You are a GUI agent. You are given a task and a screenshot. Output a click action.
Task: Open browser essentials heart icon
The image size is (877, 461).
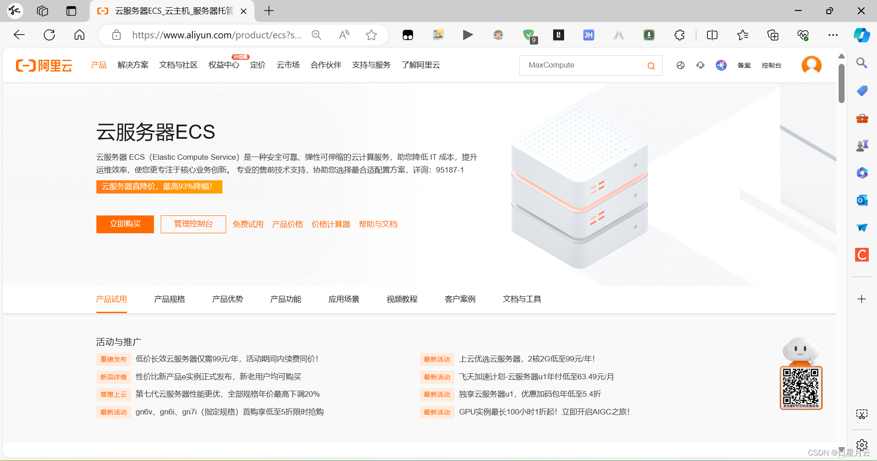[x=803, y=35]
